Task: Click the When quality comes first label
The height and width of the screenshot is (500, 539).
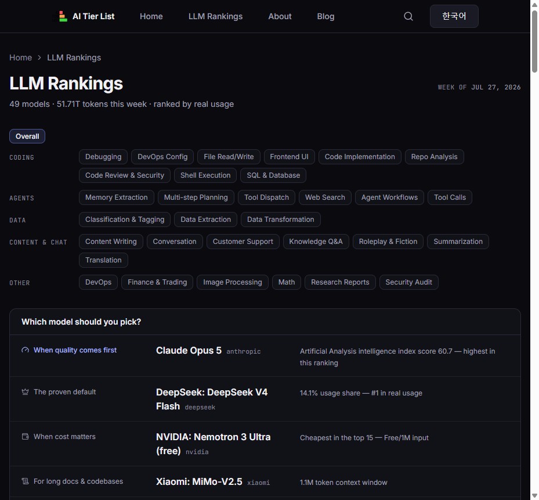Action: pyautogui.click(x=75, y=350)
